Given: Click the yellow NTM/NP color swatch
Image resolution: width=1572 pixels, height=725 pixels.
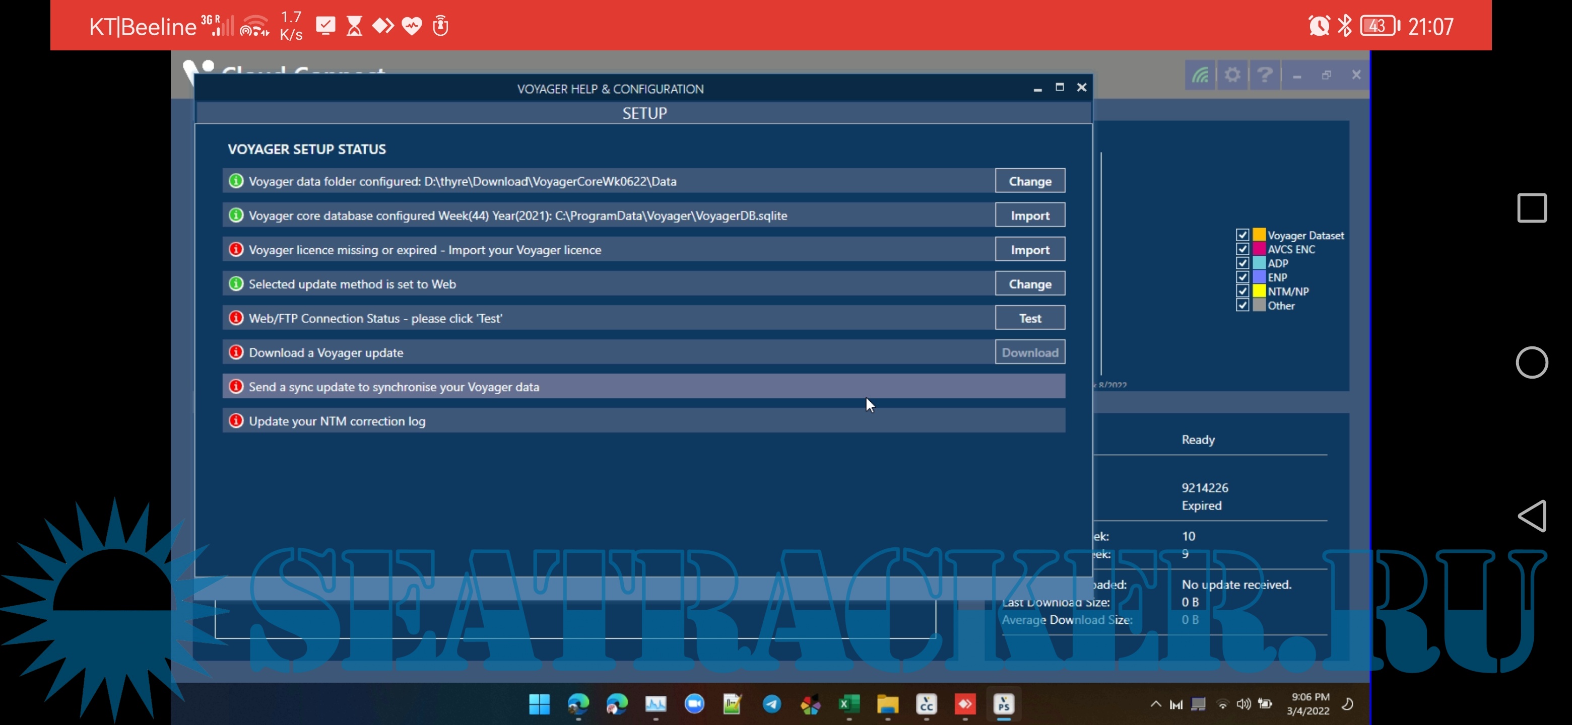Looking at the screenshot, I should [1259, 291].
